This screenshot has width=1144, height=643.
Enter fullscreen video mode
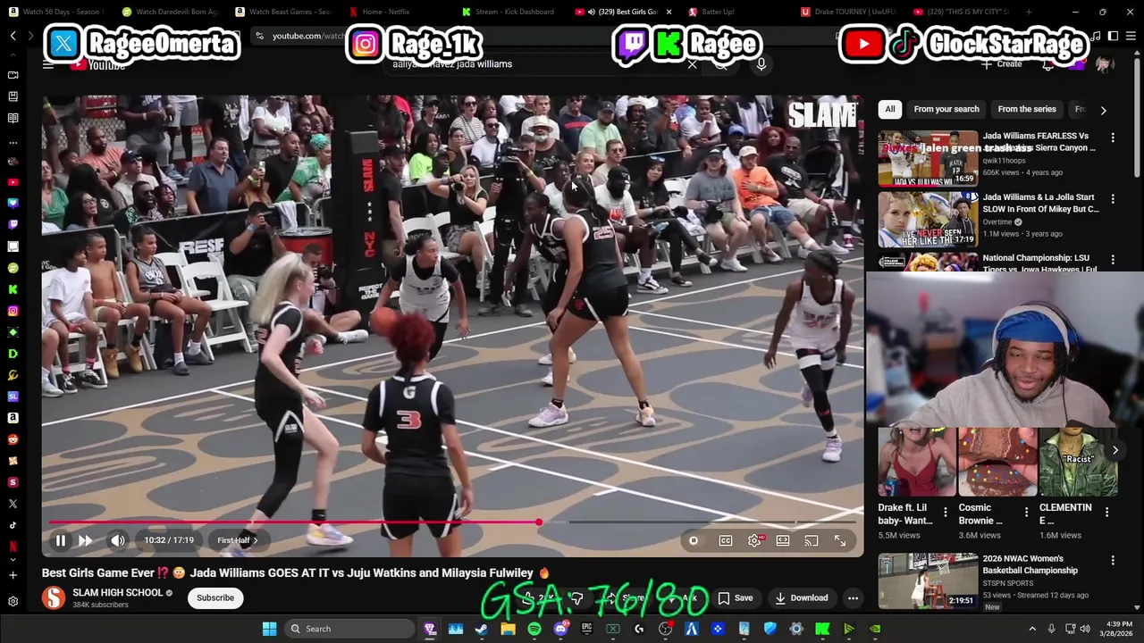840,540
